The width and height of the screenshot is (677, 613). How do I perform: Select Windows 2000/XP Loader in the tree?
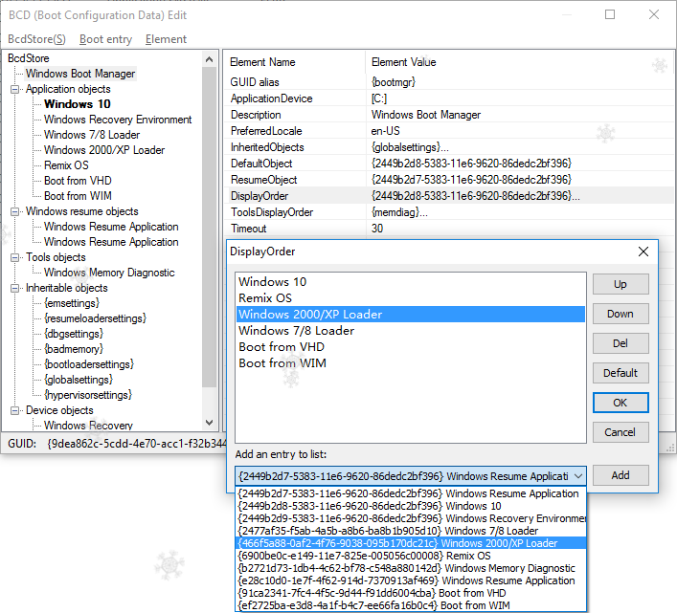tap(104, 150)
